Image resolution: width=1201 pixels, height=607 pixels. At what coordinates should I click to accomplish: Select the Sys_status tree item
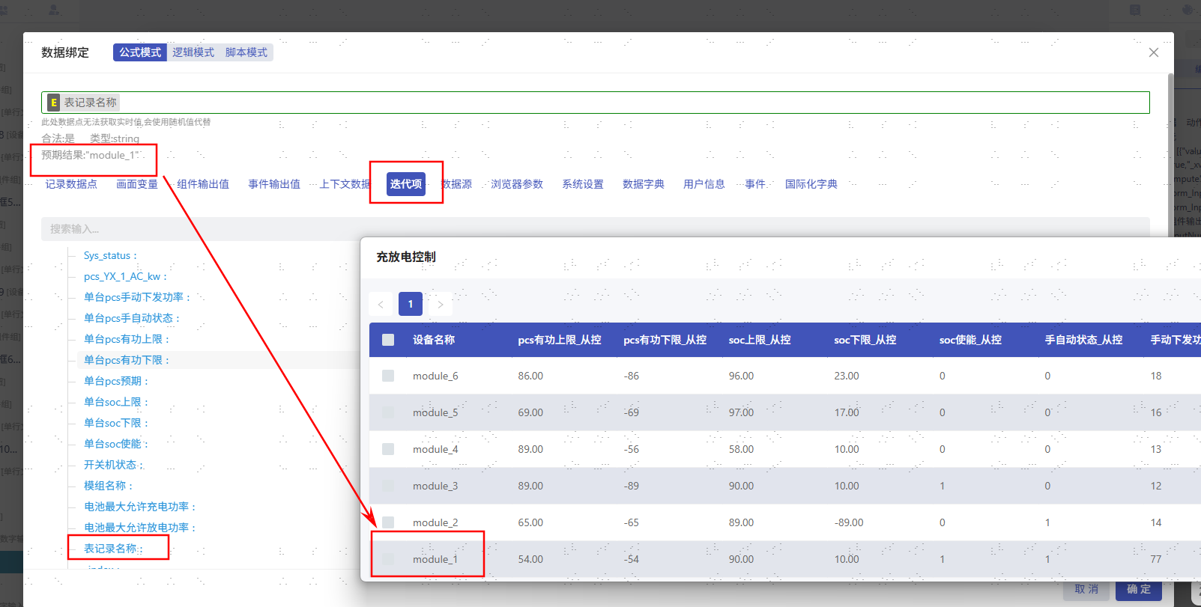tap(110, 255)
